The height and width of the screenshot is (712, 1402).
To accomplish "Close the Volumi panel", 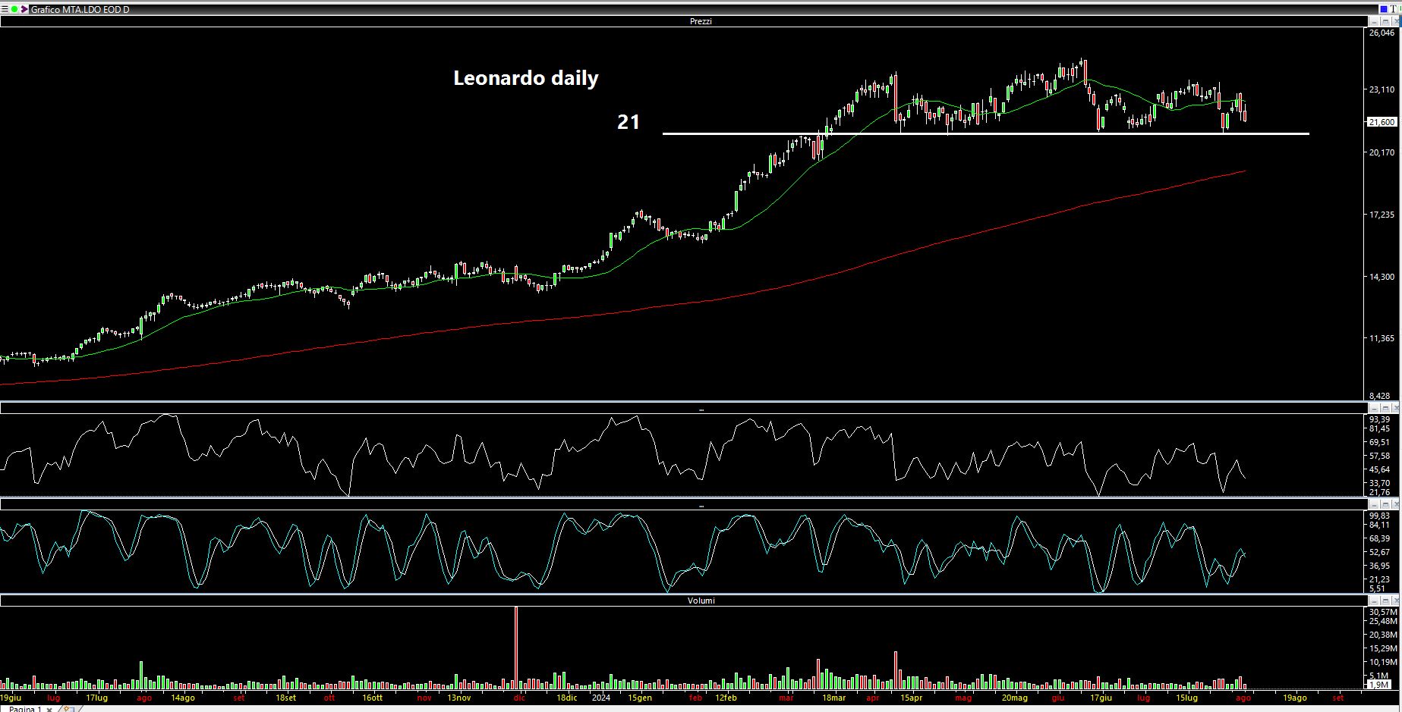I will pyautogui.click(x=1395, y=601).
